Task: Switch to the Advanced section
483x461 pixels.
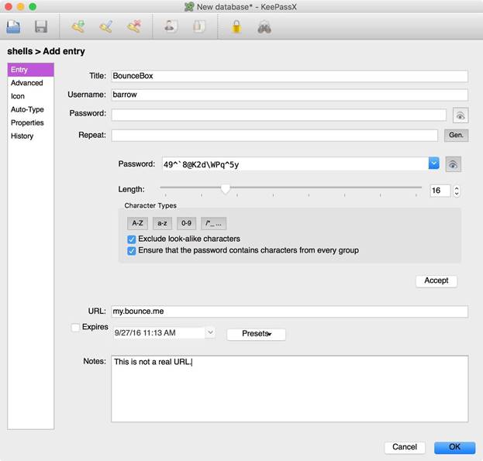Action: tap(27, 83)
